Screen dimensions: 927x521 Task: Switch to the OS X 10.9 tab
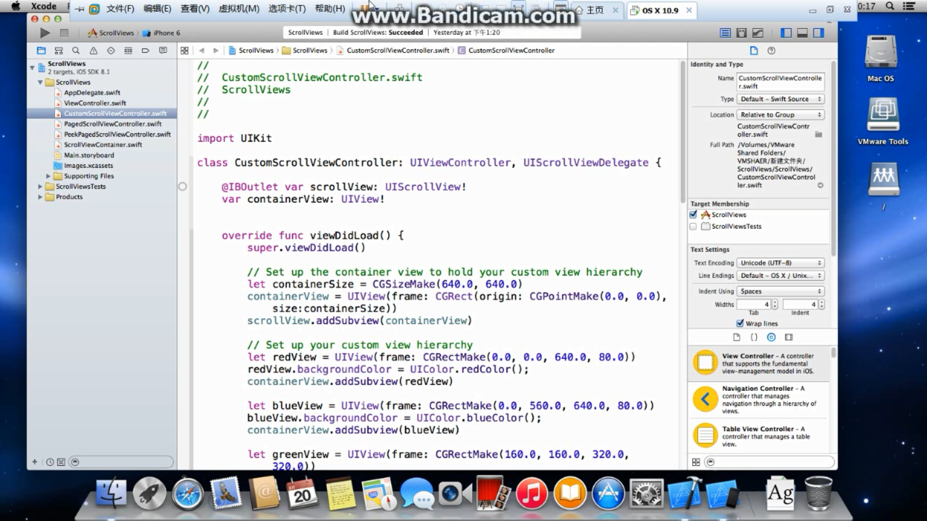[660, 10]
